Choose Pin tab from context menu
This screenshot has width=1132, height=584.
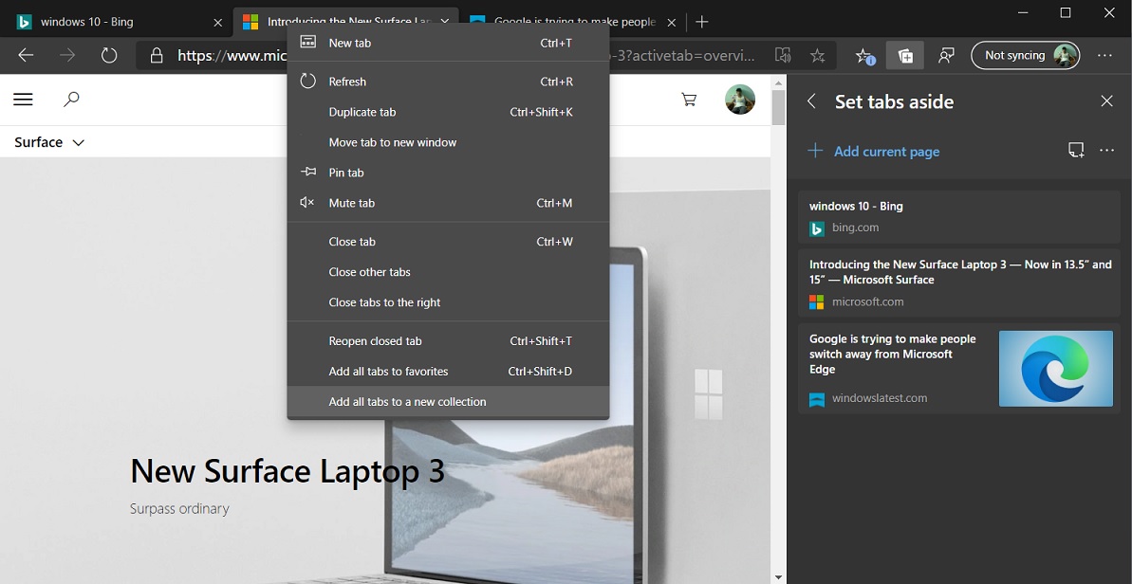click(x=345, y=173)
